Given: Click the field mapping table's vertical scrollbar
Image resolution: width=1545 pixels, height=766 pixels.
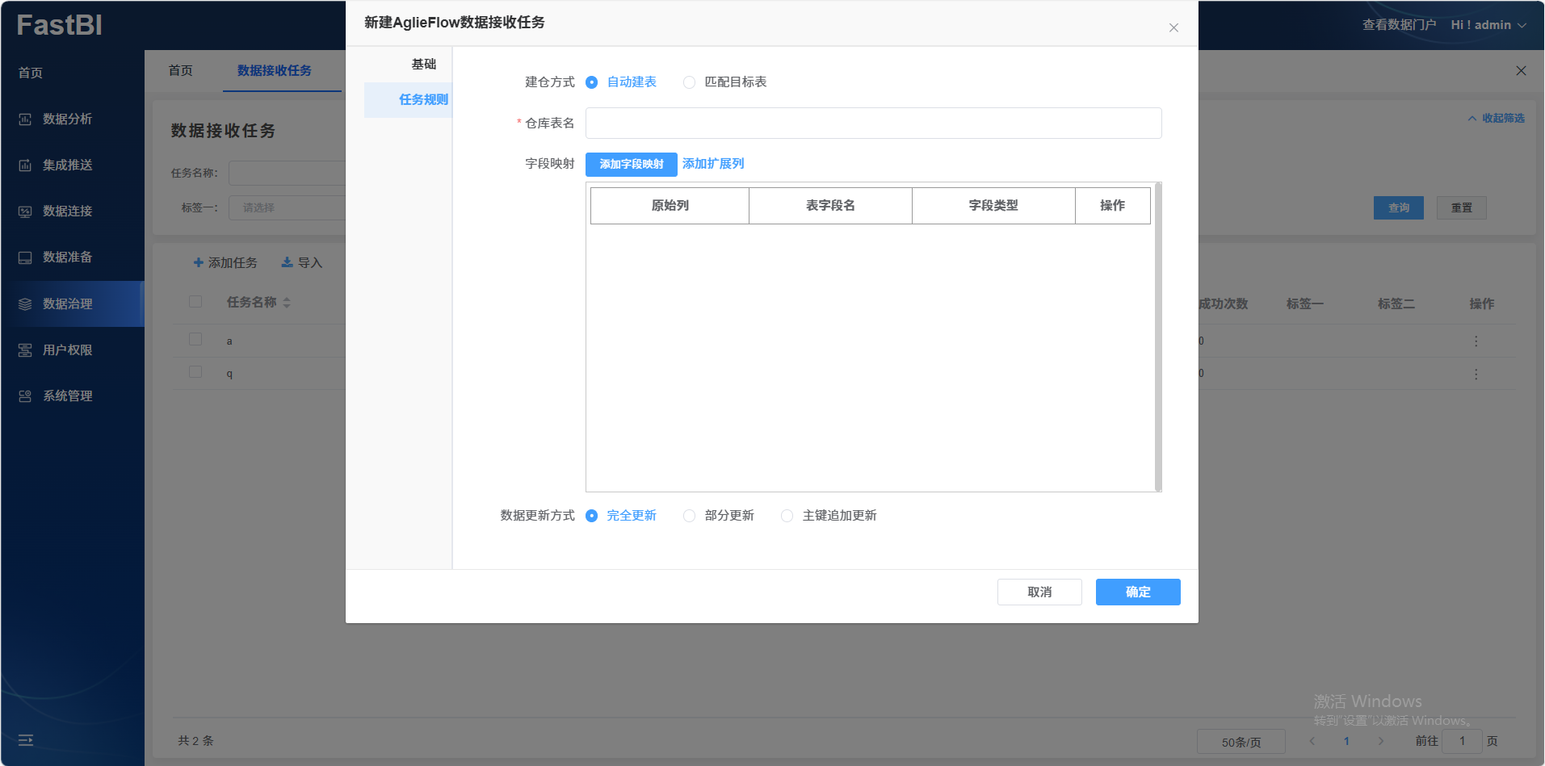Looking at the screenshot, I should [1158, 337].
